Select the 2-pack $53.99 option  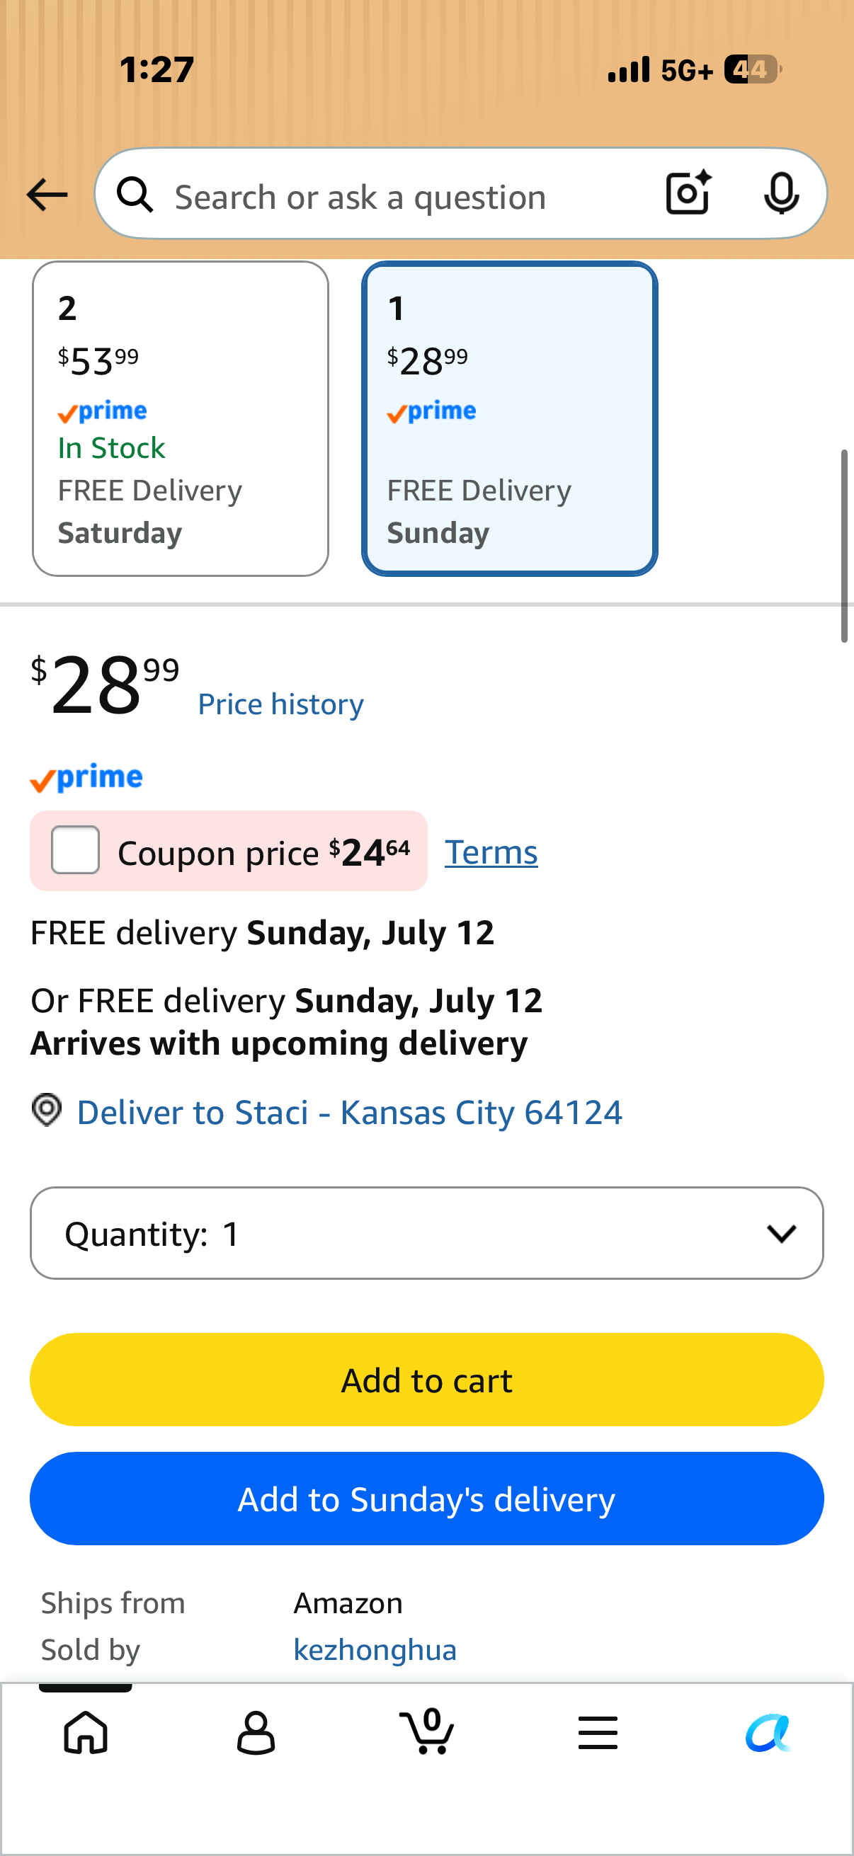click(x=180, y=418)
